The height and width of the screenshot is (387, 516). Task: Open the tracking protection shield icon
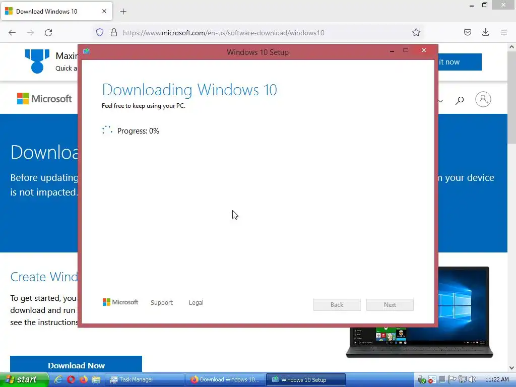tap(100, 32)
